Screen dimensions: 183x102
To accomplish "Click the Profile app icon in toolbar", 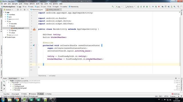I will pyautogui.click(x=153, y=7).
